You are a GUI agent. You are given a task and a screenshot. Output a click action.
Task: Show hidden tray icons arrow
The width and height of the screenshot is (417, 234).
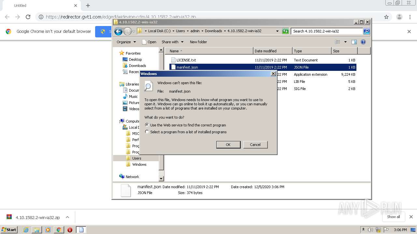click(363, 230)
